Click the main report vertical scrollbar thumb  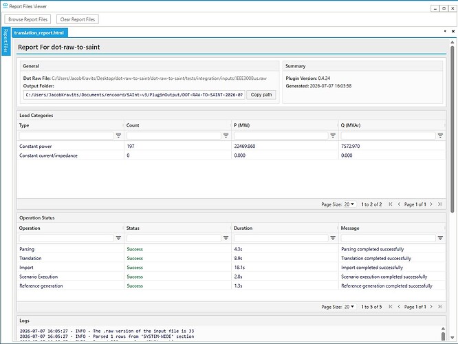[452, 129]
